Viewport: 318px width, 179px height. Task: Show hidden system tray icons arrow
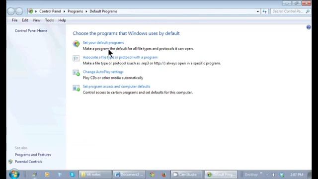tap(267, 175)
